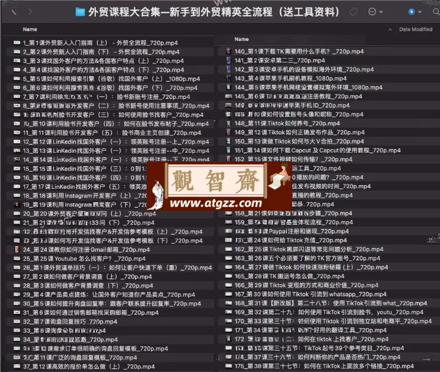The width and height of the screenshot is (440, 372).
Task: Select file 5_第5课如何利用搜索引擎 1080p
Action: coord(111,79)
